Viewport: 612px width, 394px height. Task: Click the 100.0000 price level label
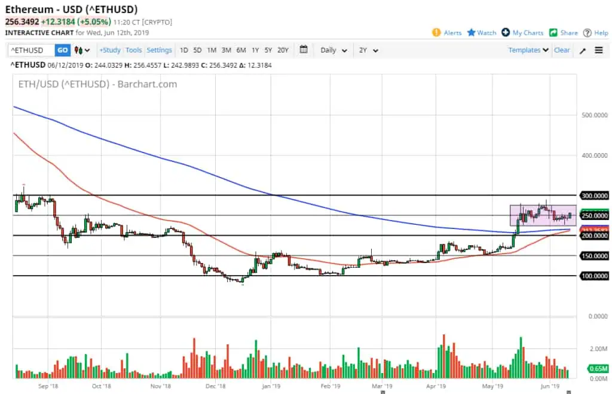(594, 276)
